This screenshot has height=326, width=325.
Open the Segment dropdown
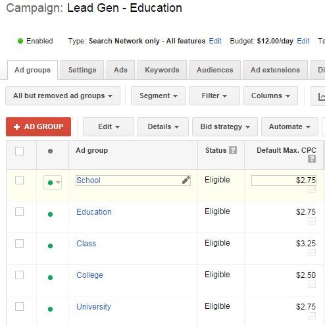point(158,95)
